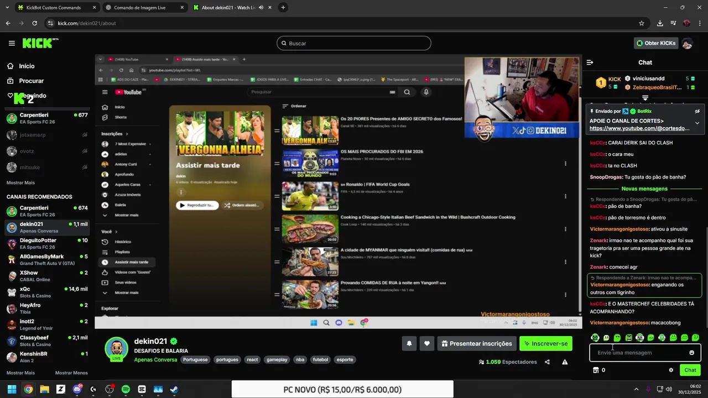Open offline channel jotaemerp
The width and height of the screenshot is (708, 398).
[x=47, y=135]
